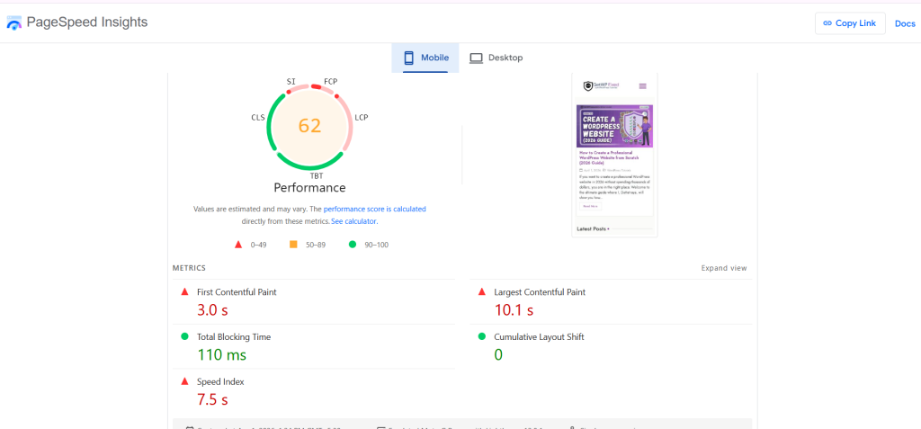Image resolution: width=921 pixels, height=429 pixels.
Task: Select the LCP gauge label
Action: coord(362,118)
